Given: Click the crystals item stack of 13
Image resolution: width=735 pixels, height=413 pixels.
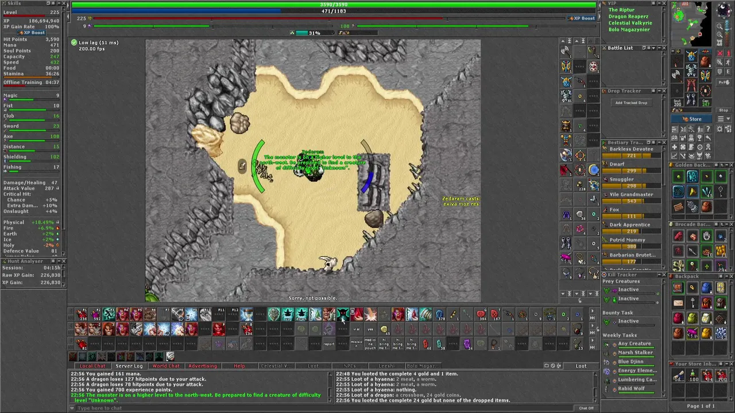Looking at the screenshot, I should pyautogui.click(x=721, y=333).
